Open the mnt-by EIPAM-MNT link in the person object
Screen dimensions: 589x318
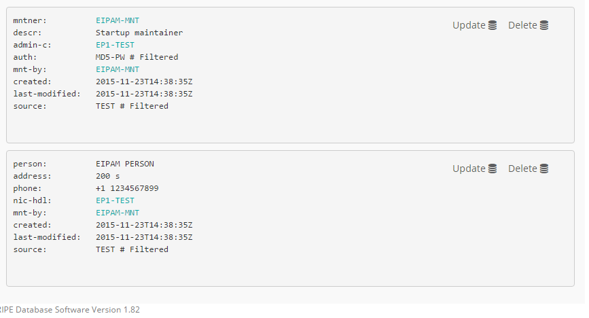point(118,213)
